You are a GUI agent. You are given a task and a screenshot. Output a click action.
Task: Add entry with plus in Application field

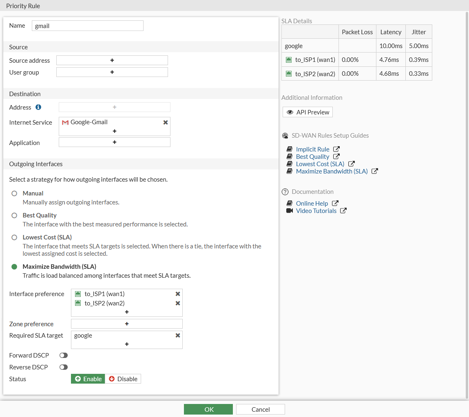115,142
